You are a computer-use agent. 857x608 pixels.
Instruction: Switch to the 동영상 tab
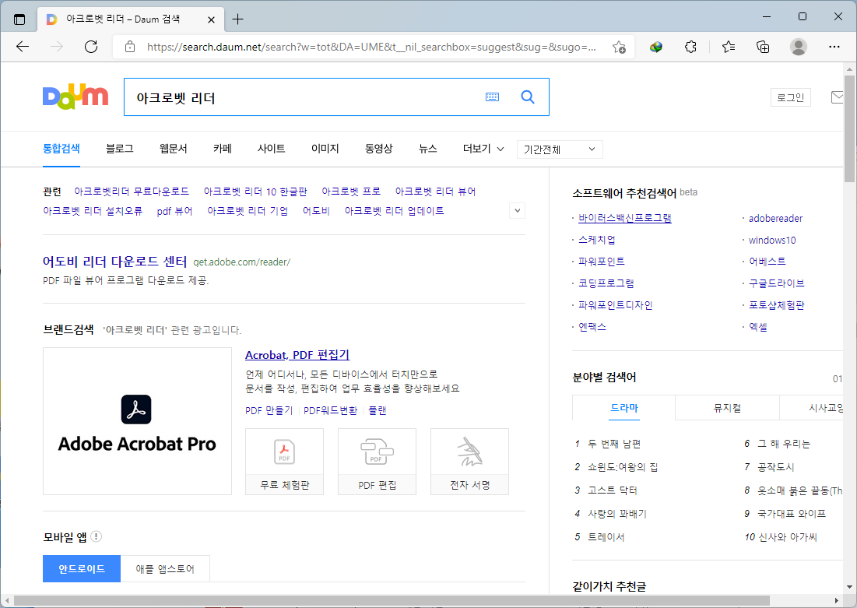tap(379, 149)
